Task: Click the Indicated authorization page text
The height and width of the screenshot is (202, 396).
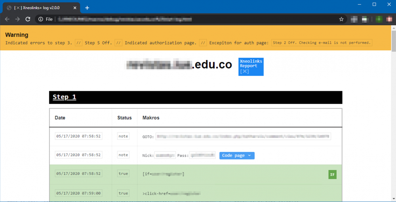Action: [161, 43]
